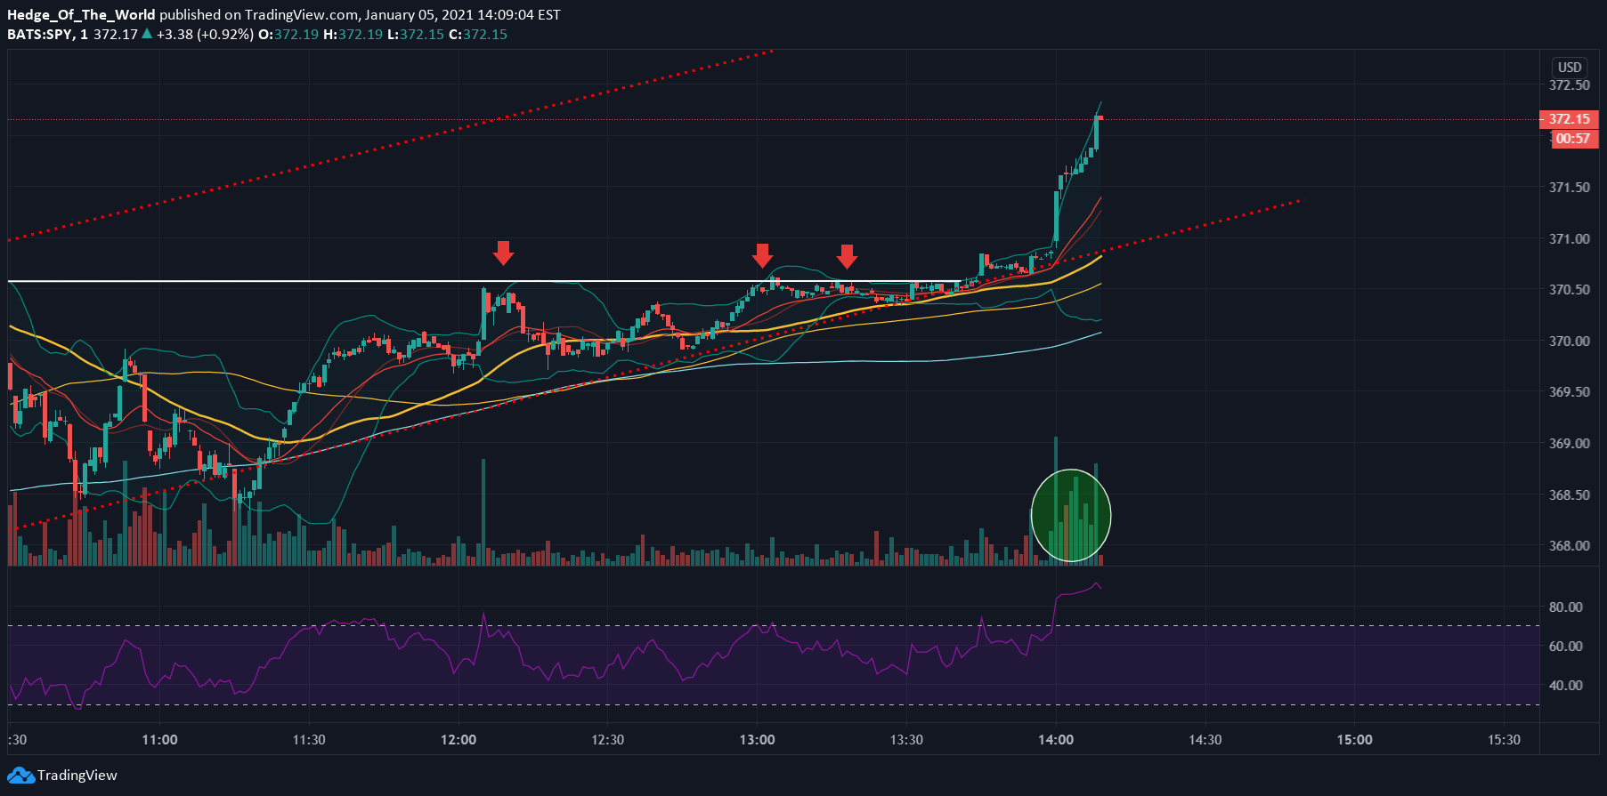
Task: Click the +3.38 (+0.92%) change value
Action: tap(205, 34)
